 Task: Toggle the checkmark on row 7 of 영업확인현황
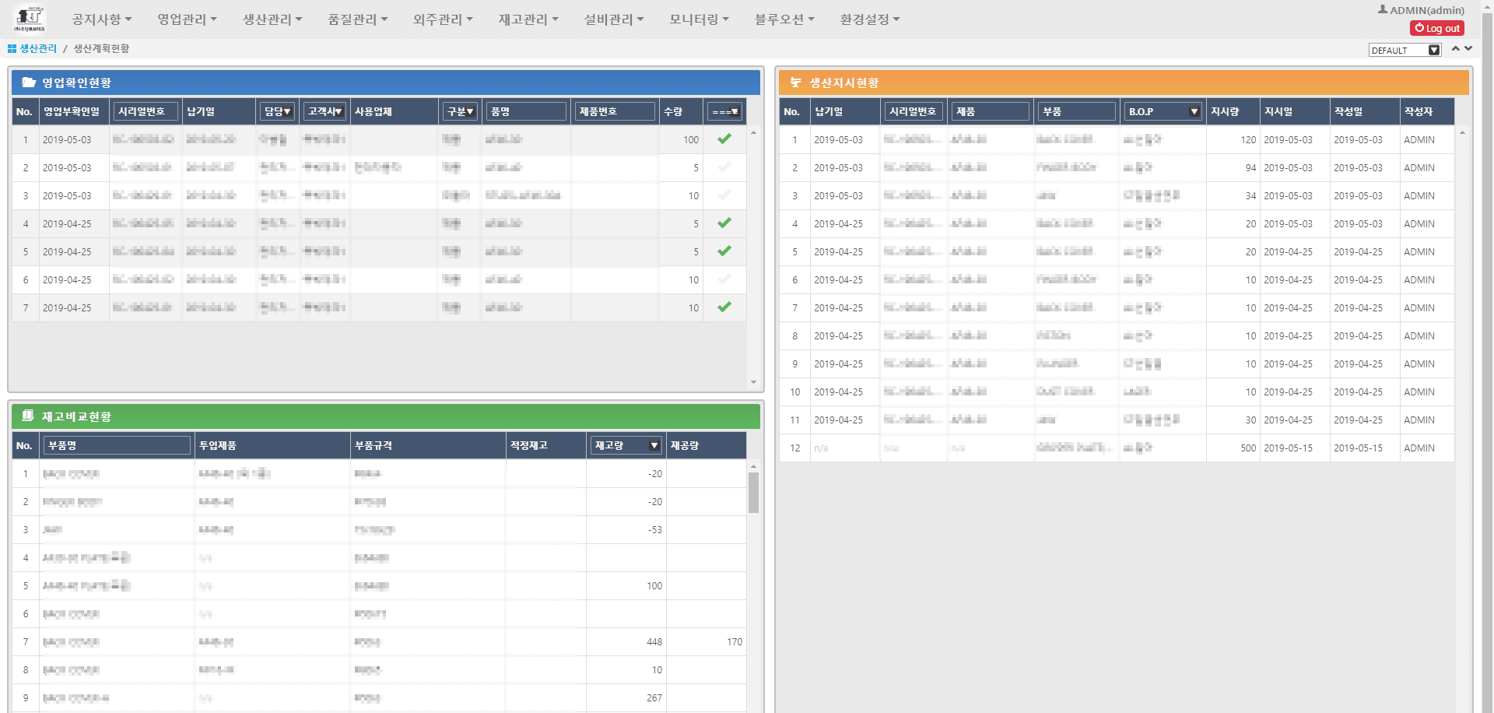coord(724,307)
